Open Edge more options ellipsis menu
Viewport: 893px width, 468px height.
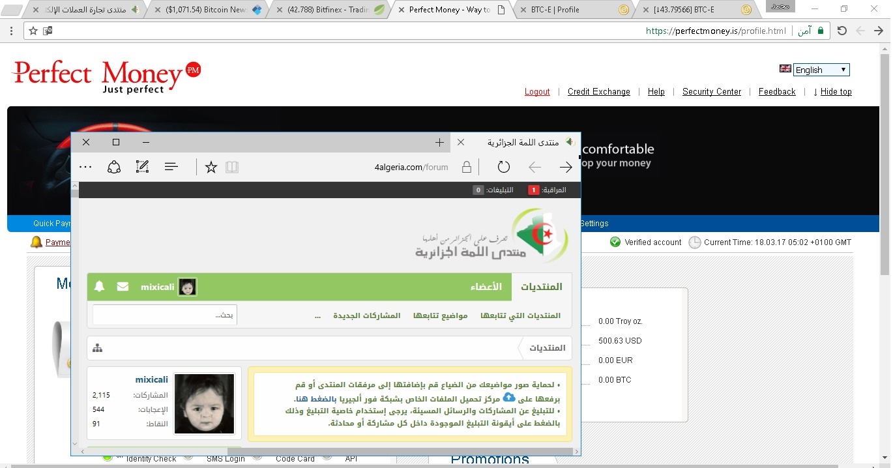tap(85, 168)
